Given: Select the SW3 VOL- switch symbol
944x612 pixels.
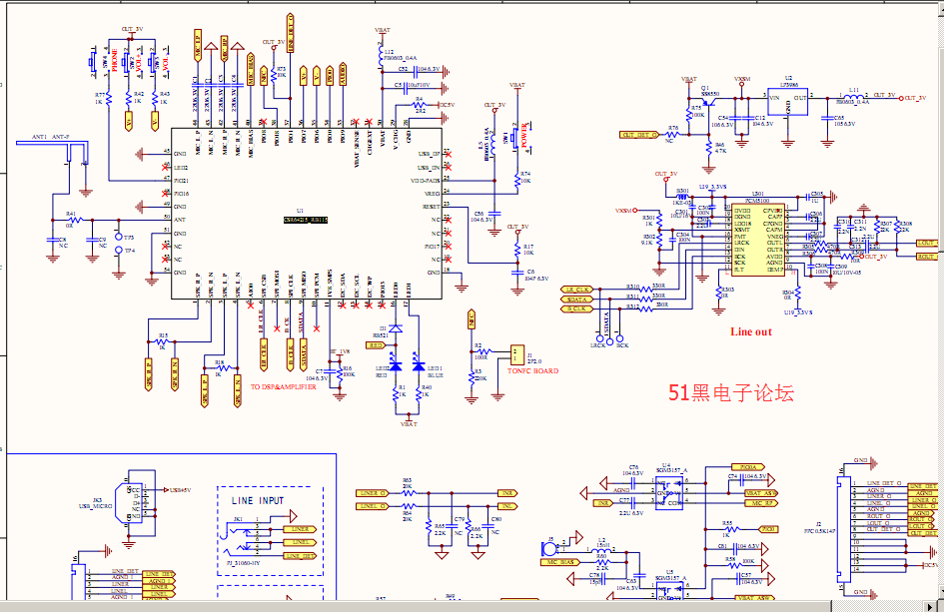Looking at the screenshot, I should pyautogui.click(x=154, y=62).
